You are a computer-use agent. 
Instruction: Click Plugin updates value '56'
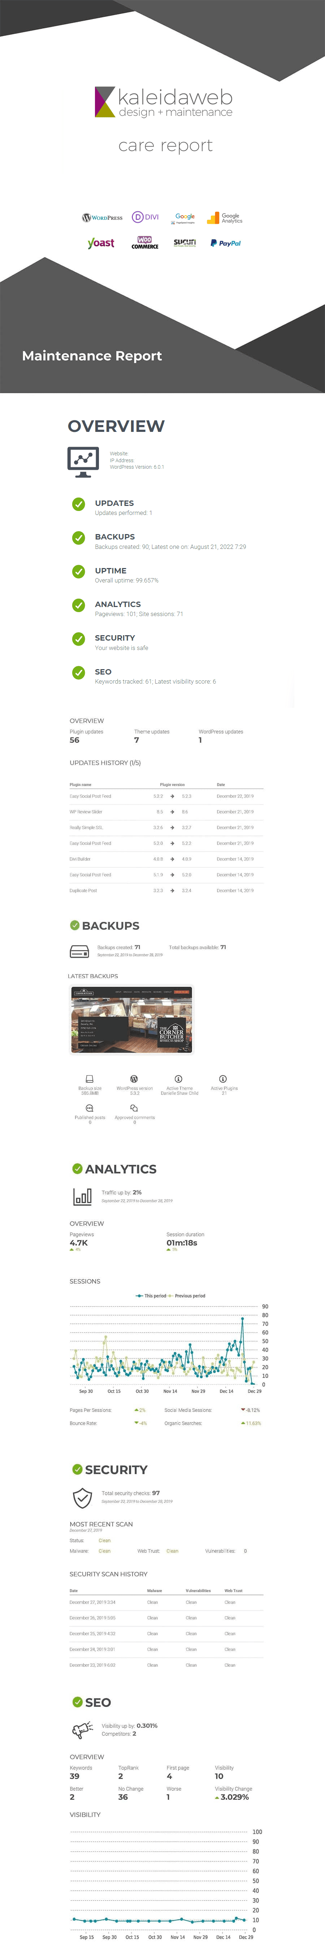tap(75, 740)
